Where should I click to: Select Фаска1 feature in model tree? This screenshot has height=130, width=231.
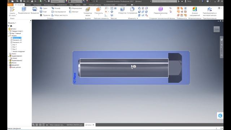click(x=13, y=63)
